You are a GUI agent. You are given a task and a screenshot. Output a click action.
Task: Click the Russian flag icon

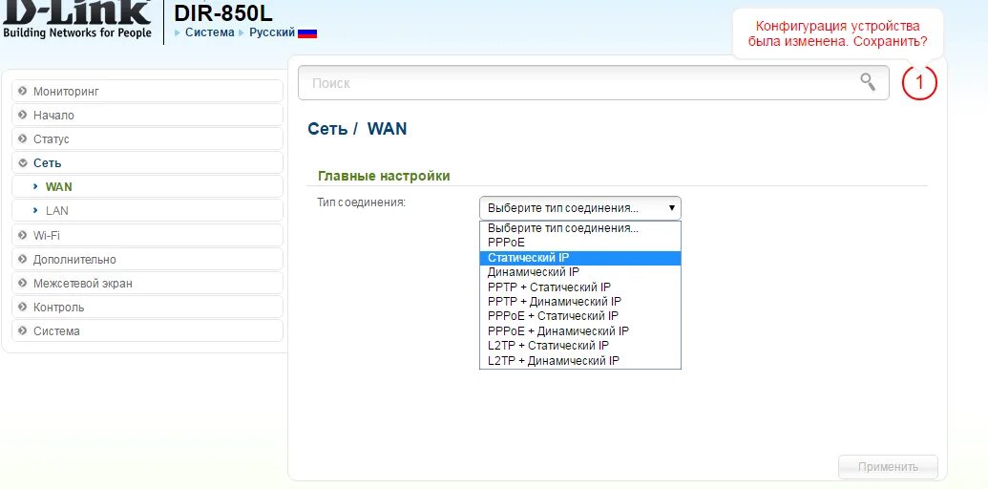tap(306, 32)
